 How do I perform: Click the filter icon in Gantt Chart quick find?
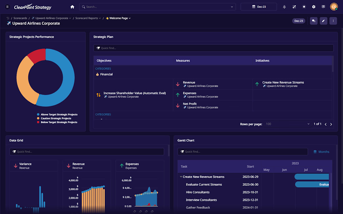click(182, 151)
